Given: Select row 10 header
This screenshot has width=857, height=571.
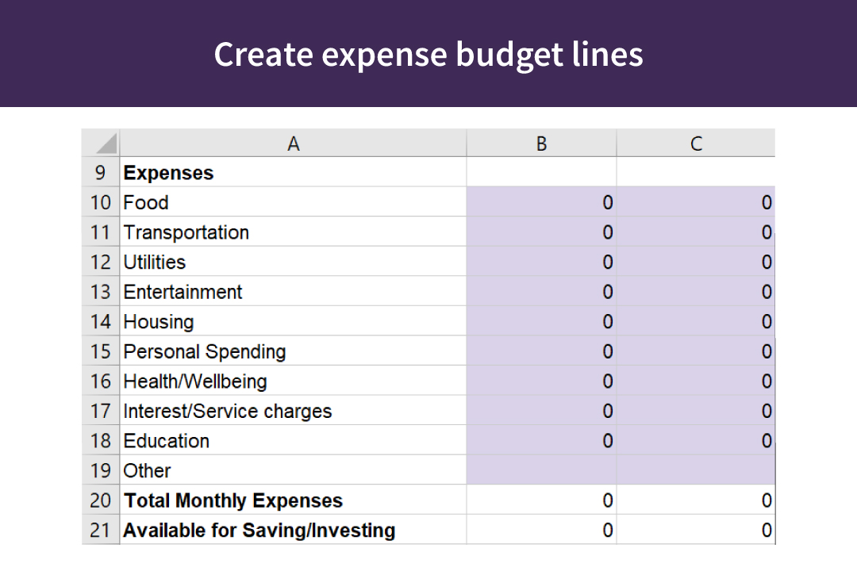Looking at the screenshot, I should click(100, 202).
